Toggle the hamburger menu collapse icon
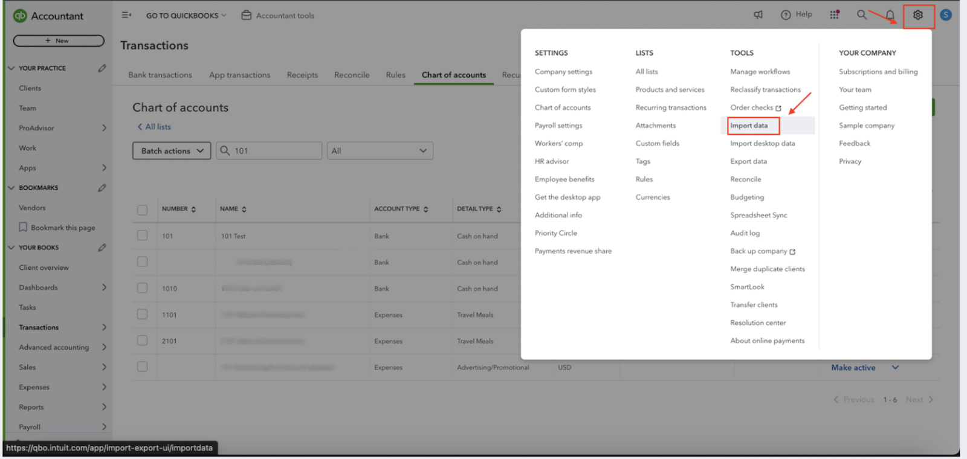Viewport: 967px width, 459px height. click(x=126, y=15)
